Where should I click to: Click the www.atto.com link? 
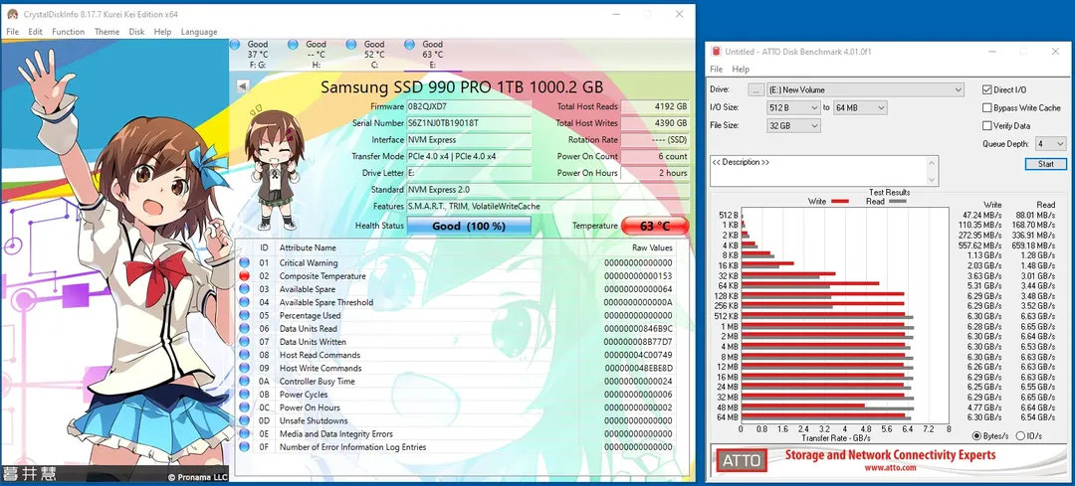(890, 467)
